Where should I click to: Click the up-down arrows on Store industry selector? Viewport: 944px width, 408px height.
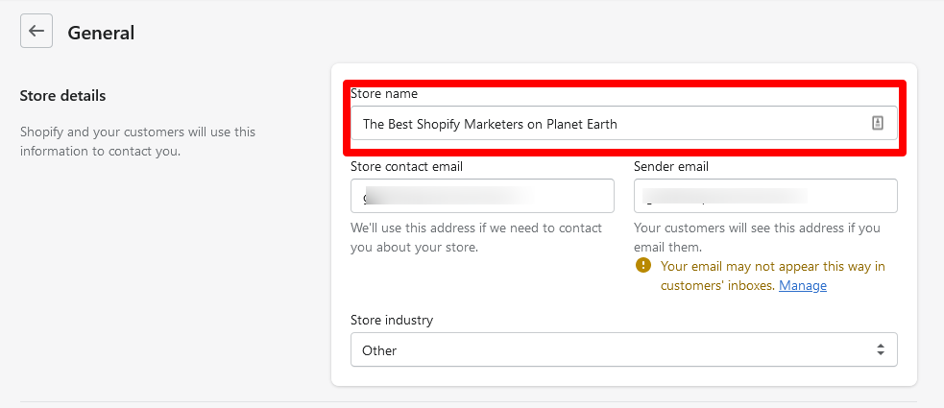[x=880, y=350]
